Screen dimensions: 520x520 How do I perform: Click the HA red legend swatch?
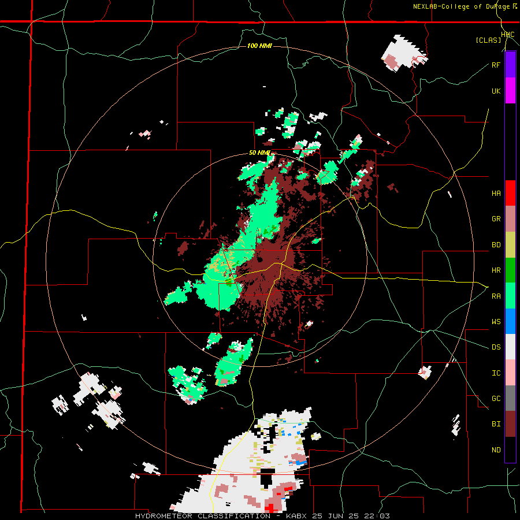point(510,193)
